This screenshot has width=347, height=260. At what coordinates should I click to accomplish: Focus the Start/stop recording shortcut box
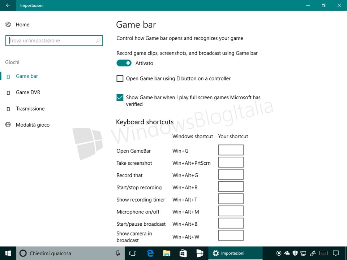click(231, 187)
